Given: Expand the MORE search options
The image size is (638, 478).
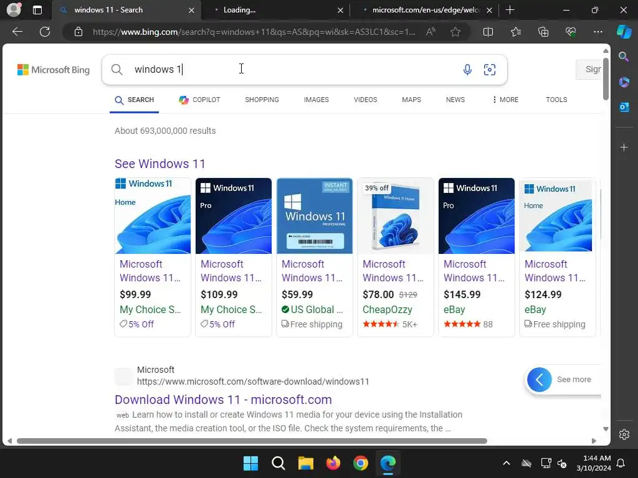Looking at the screenshot, I should pyautogui.click(x=505, y=100).
